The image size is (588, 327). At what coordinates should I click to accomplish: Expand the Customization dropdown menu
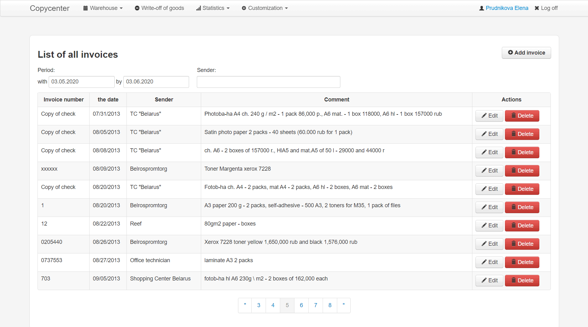tap(265, 8)
